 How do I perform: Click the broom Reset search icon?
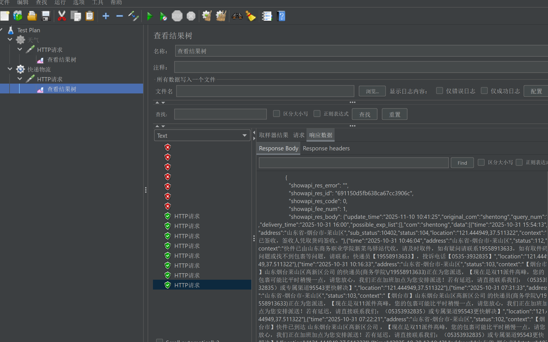(x=251, y=16)
